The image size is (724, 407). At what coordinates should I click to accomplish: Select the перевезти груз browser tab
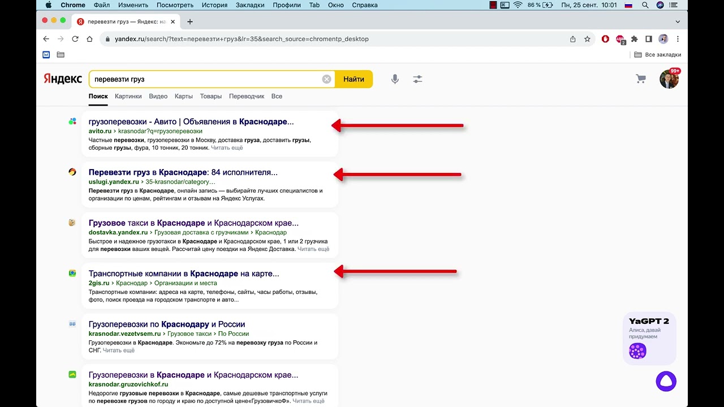tap(127, 21)
